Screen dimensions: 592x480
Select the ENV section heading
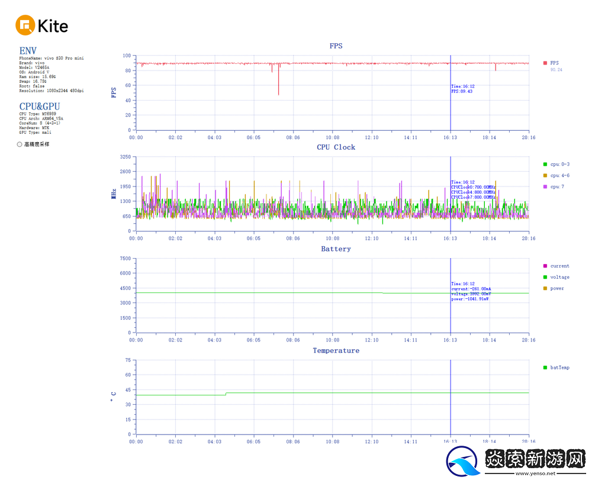[x=28, y=51]
